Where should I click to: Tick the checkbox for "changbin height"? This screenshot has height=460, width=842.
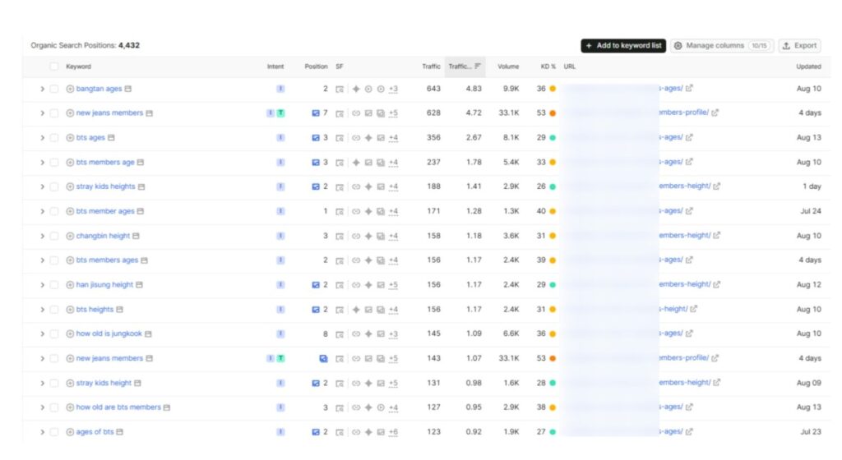coord(53,236)
